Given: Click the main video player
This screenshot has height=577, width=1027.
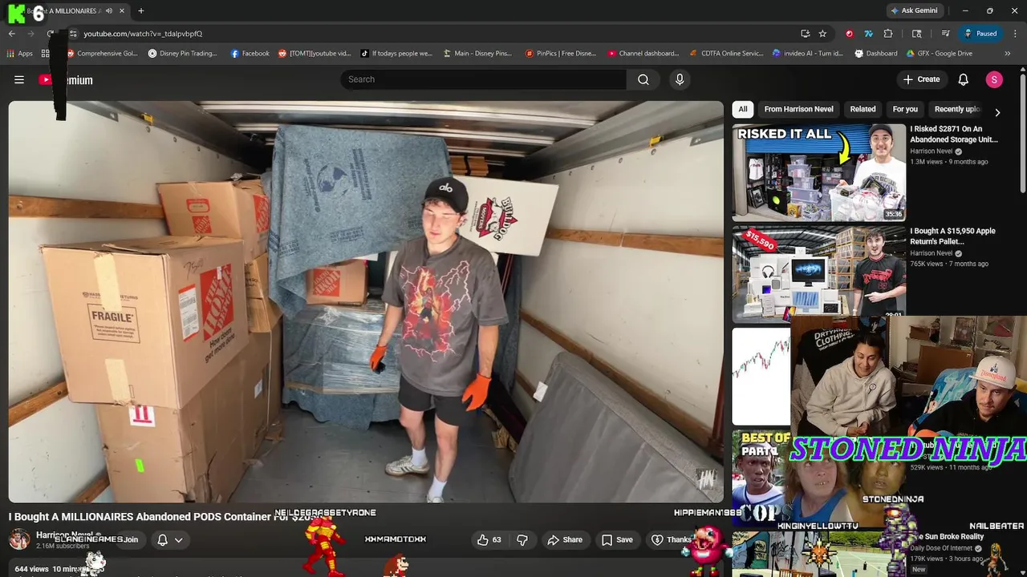Looking at the screenshot, I should pos(366,302).
